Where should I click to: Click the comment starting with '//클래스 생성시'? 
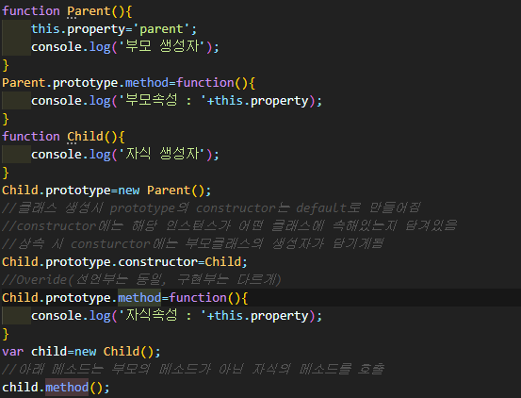pos(211,208)
